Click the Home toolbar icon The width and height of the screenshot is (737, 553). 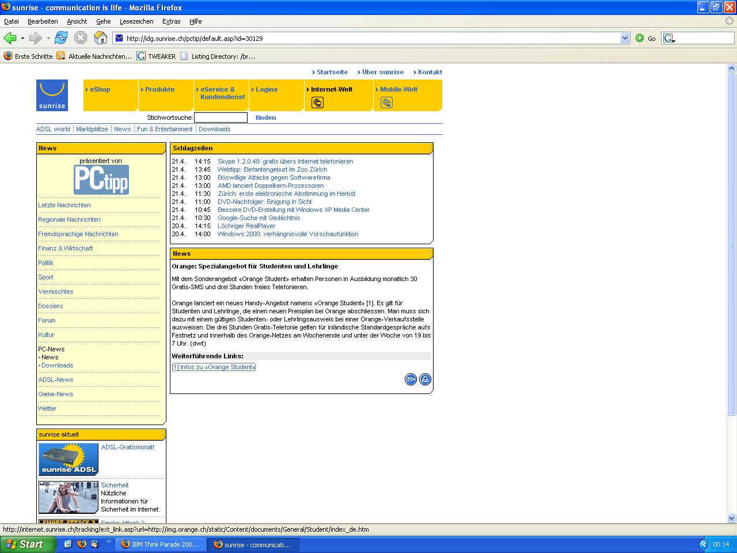100,38
